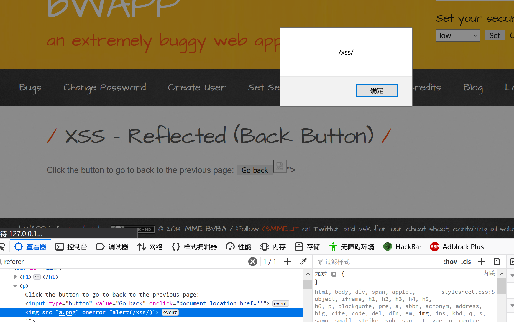Switch to the 调试器 debugger tab

point(112,247)
